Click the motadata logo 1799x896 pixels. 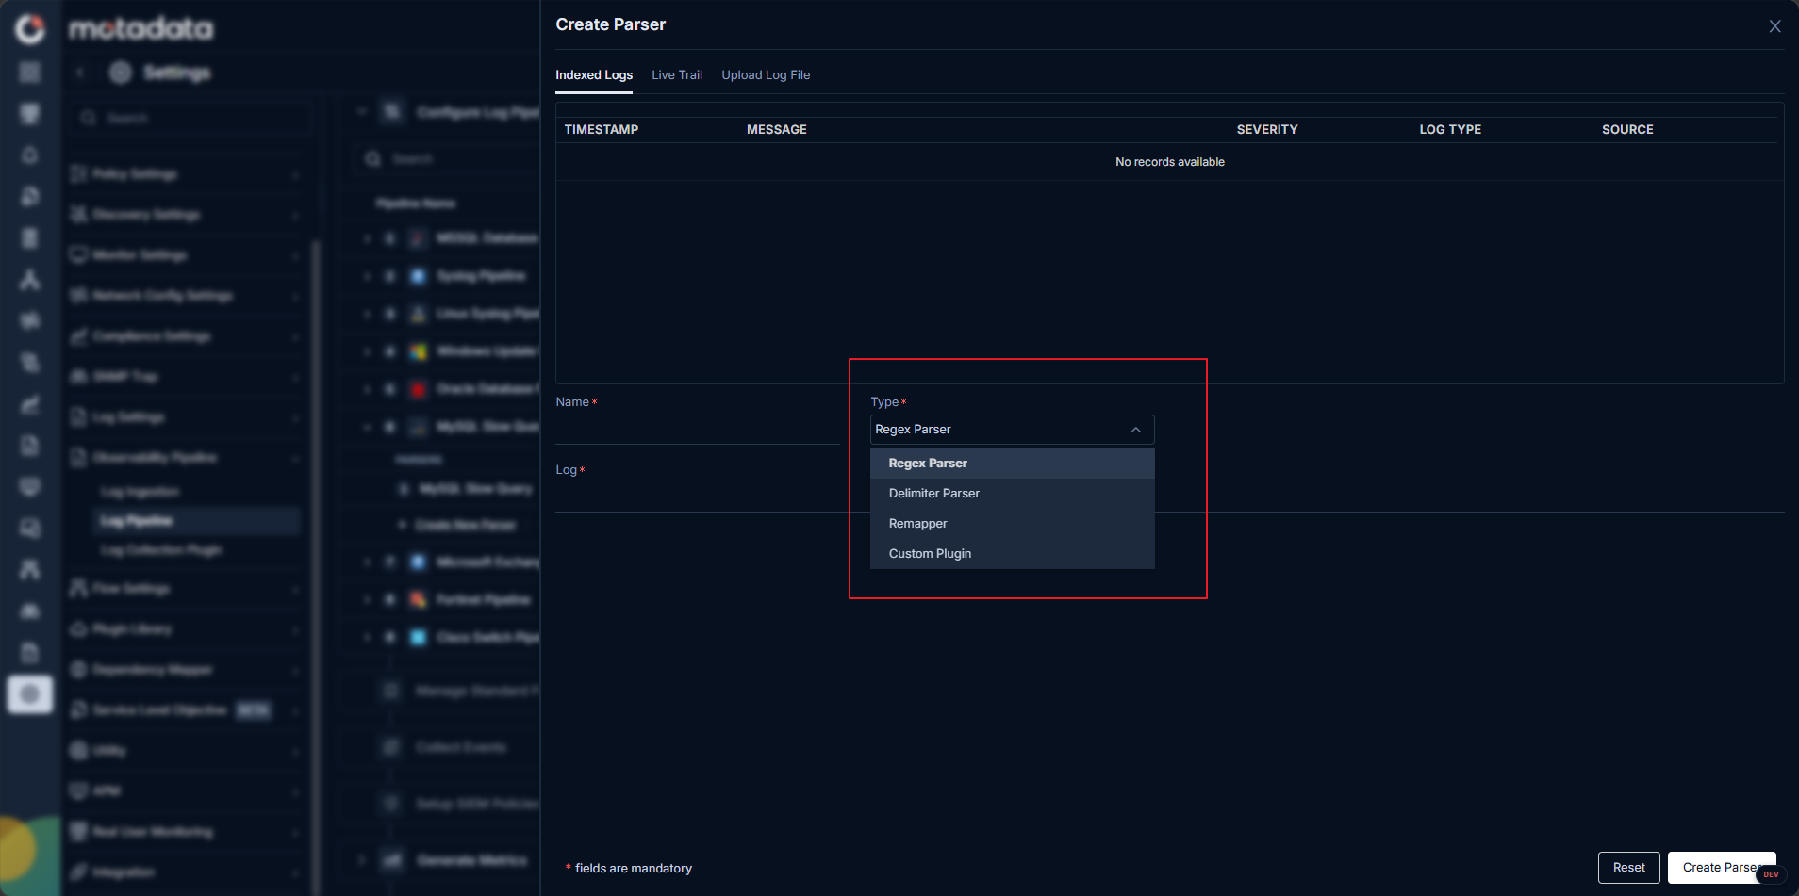[141, 28]
